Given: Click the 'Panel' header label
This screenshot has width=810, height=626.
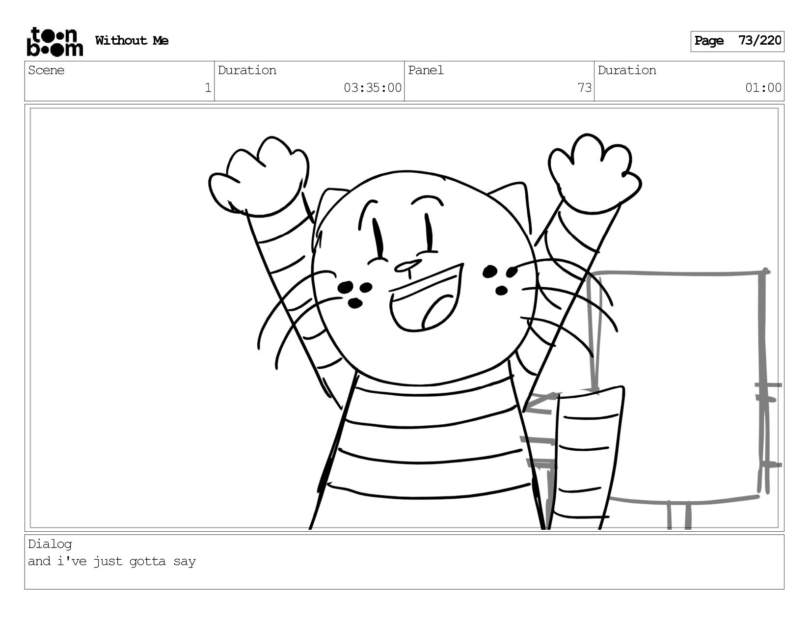Looking at the screenshot, I should pyautogui.click(x=426, y=70).
